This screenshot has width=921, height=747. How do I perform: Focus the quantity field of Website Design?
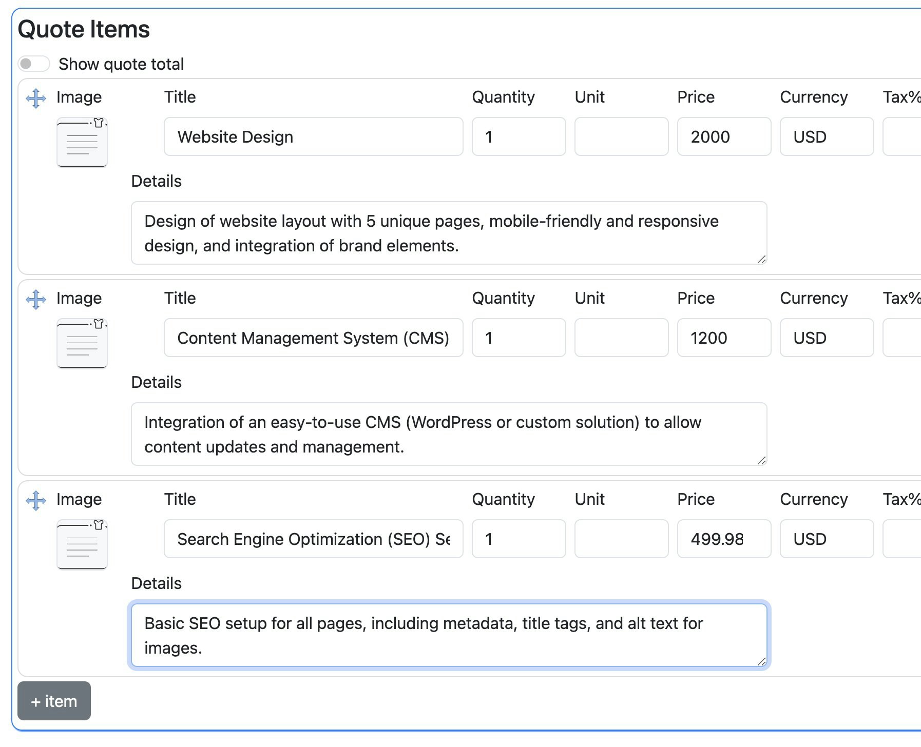(x=519, y=137)
